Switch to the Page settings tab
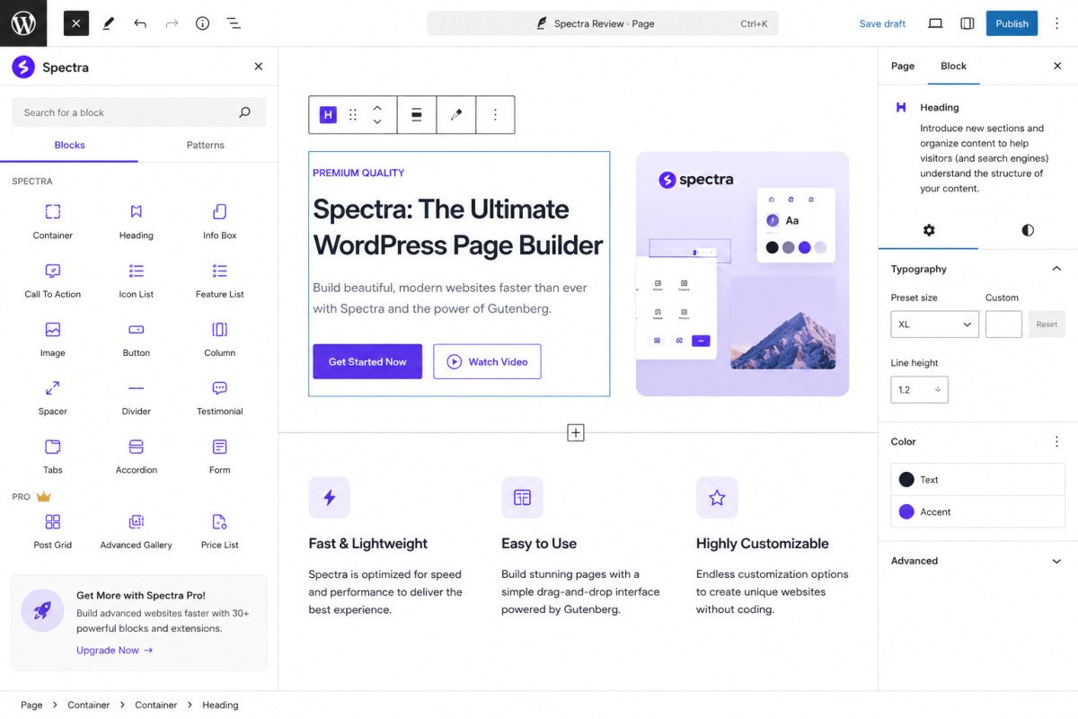Image resolution: width=1078 pixels, height=719 pixels. pos(903,66)
